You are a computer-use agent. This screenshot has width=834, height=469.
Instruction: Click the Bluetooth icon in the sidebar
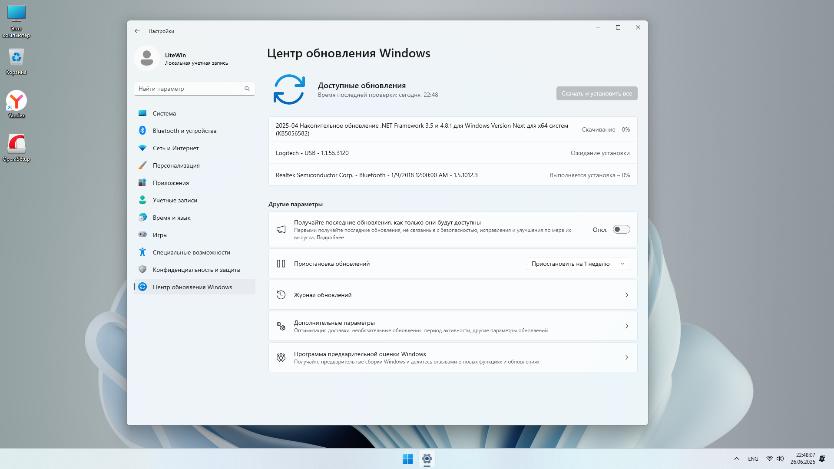click(142, 130)
